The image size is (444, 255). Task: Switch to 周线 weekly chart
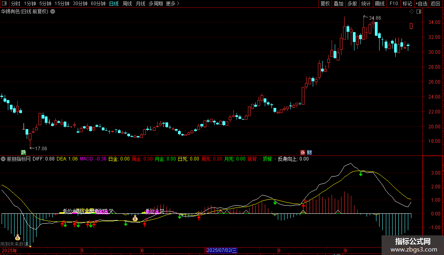127,4
